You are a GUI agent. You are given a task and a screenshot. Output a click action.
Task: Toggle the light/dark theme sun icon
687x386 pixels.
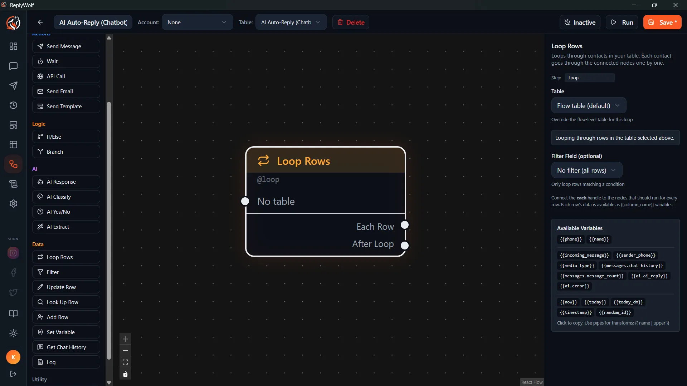tap(13, 333)
